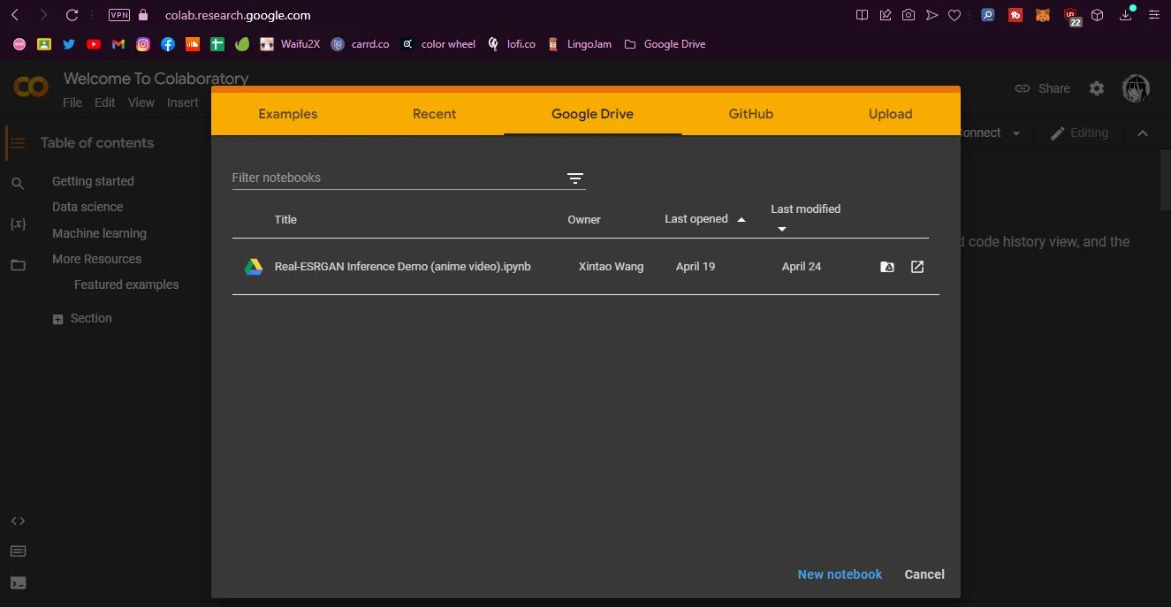Open Real-ESRGAN notebook in new tab icon
This screenshot has height=607, width=1171.
tap(917, 267)
